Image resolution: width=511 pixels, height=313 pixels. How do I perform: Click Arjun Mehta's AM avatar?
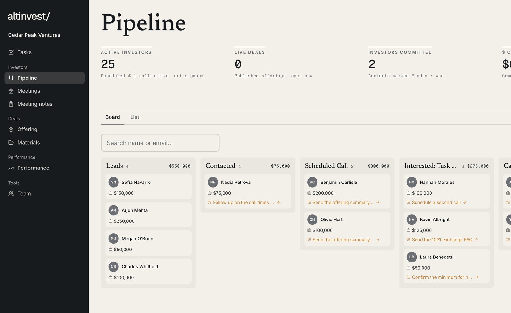tap(113, 210)
